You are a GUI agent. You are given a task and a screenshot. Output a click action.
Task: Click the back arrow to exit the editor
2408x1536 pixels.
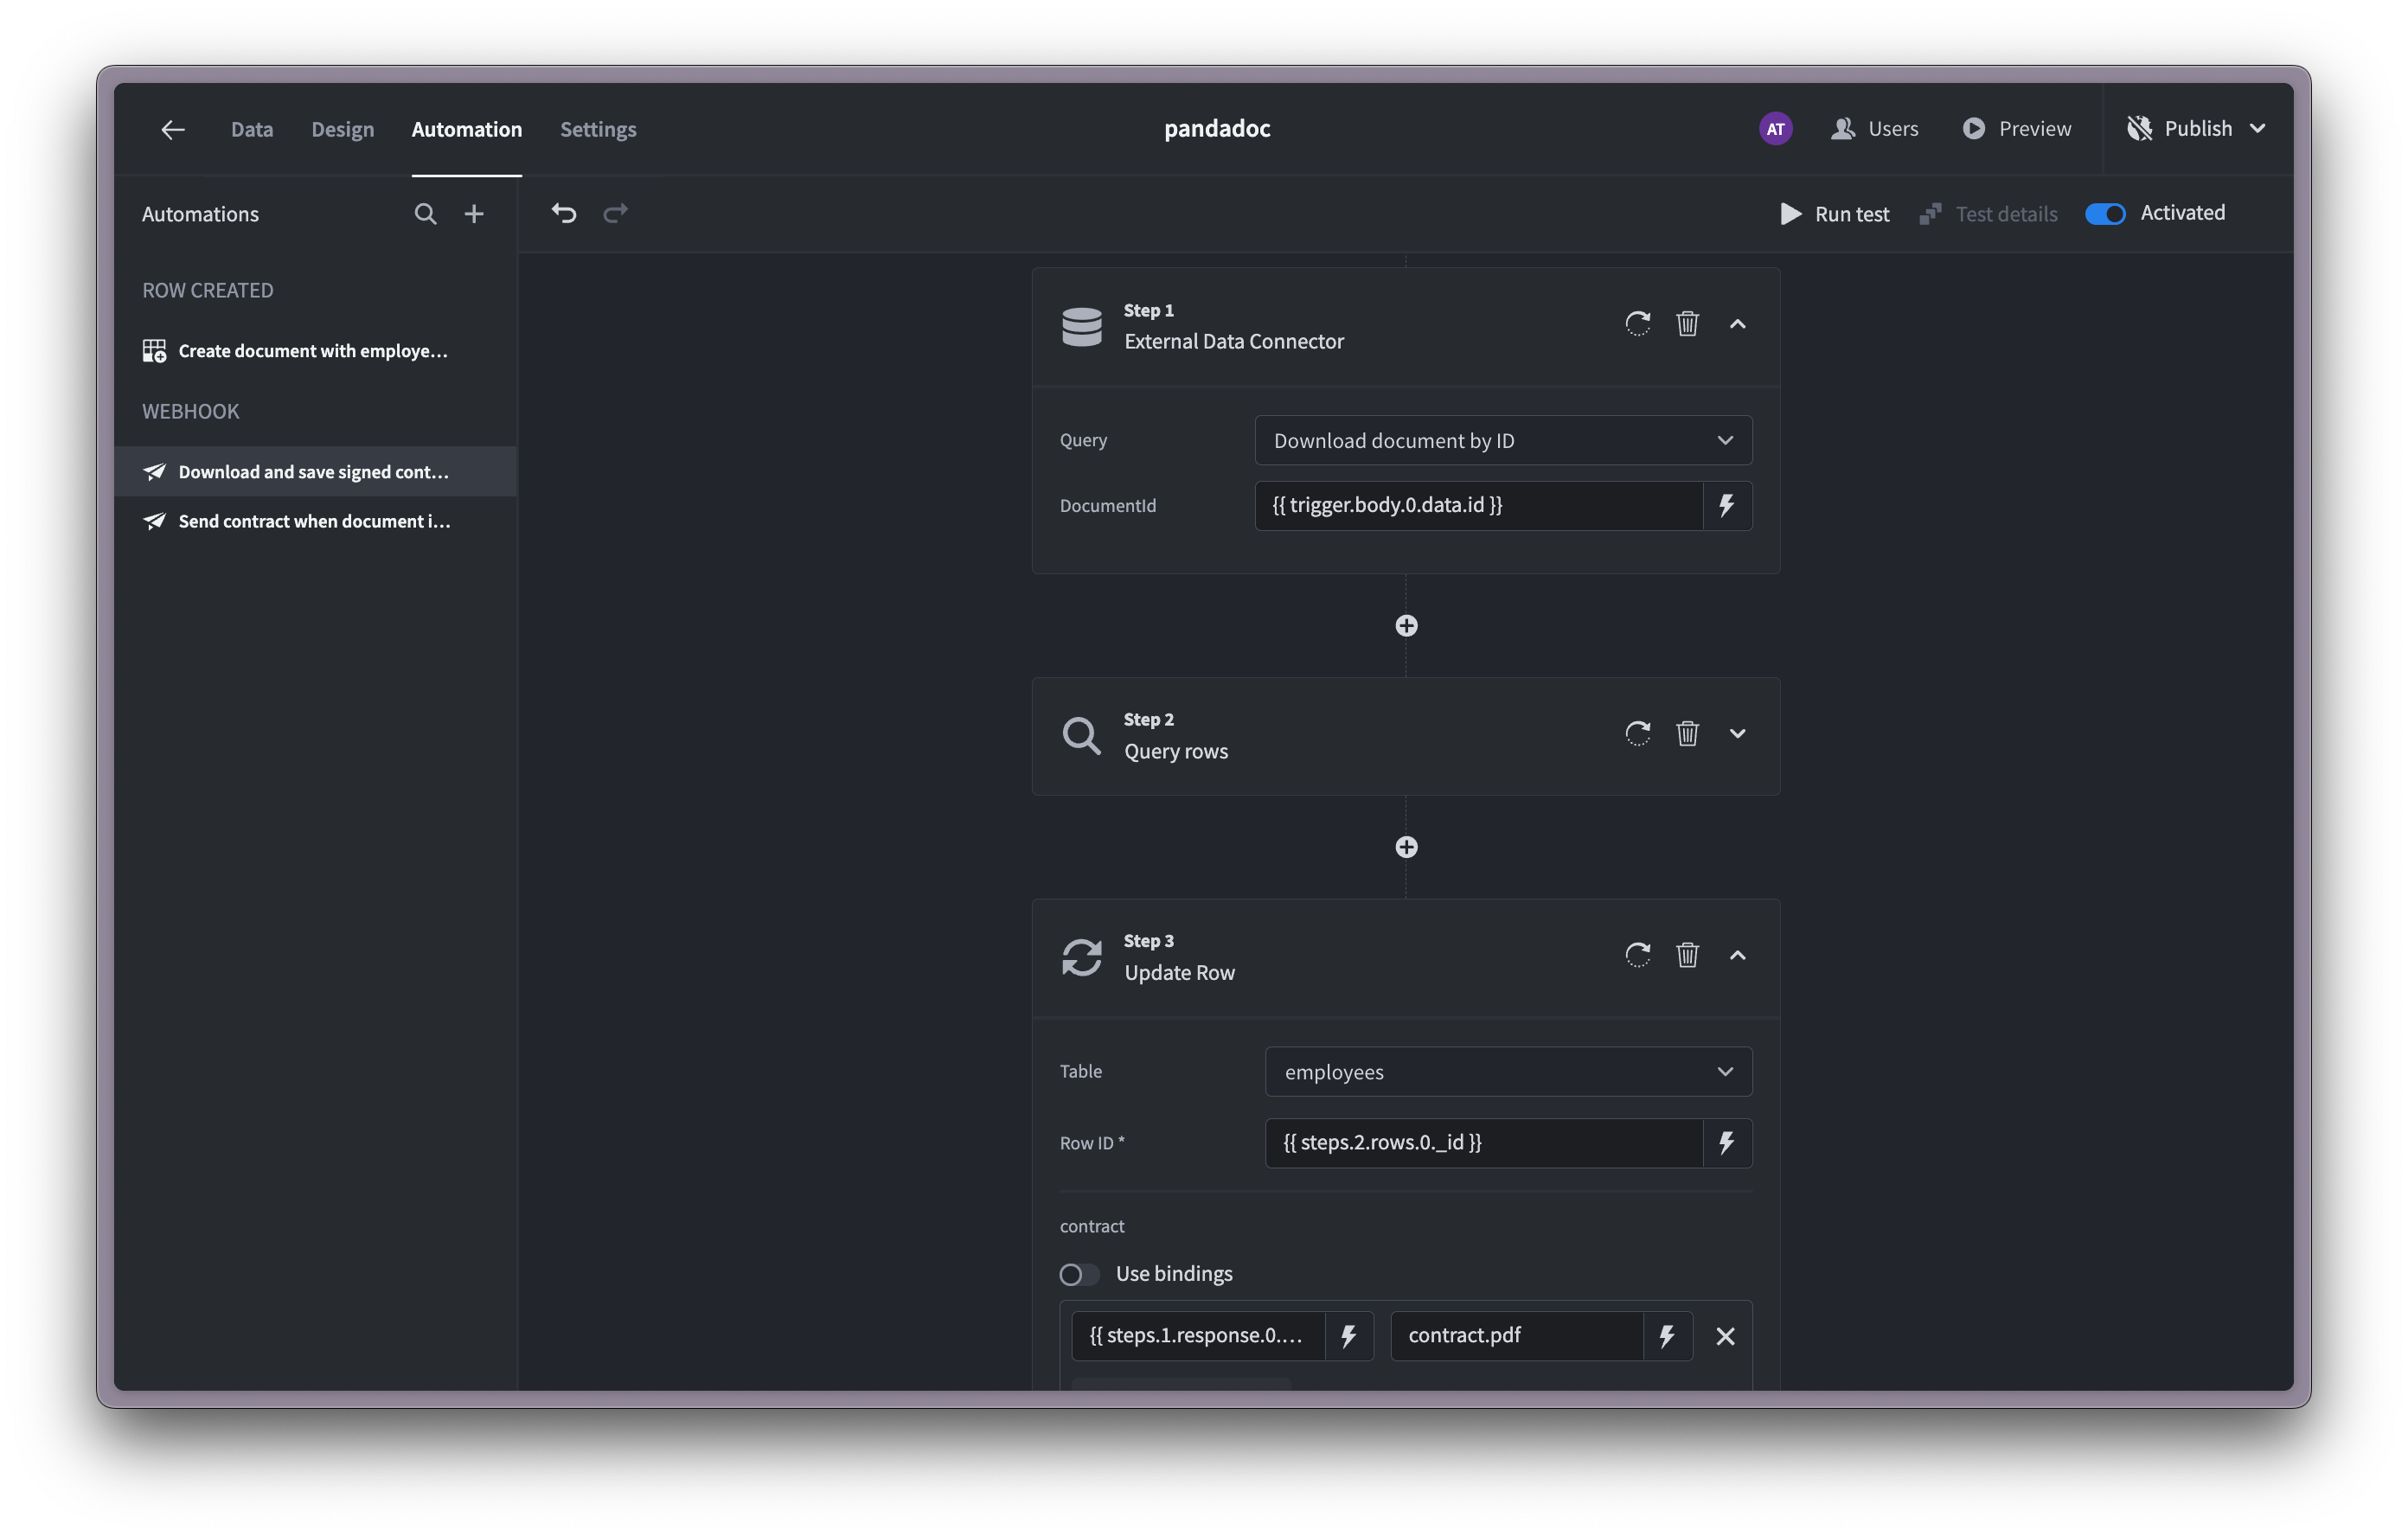(x=171, y=128)
